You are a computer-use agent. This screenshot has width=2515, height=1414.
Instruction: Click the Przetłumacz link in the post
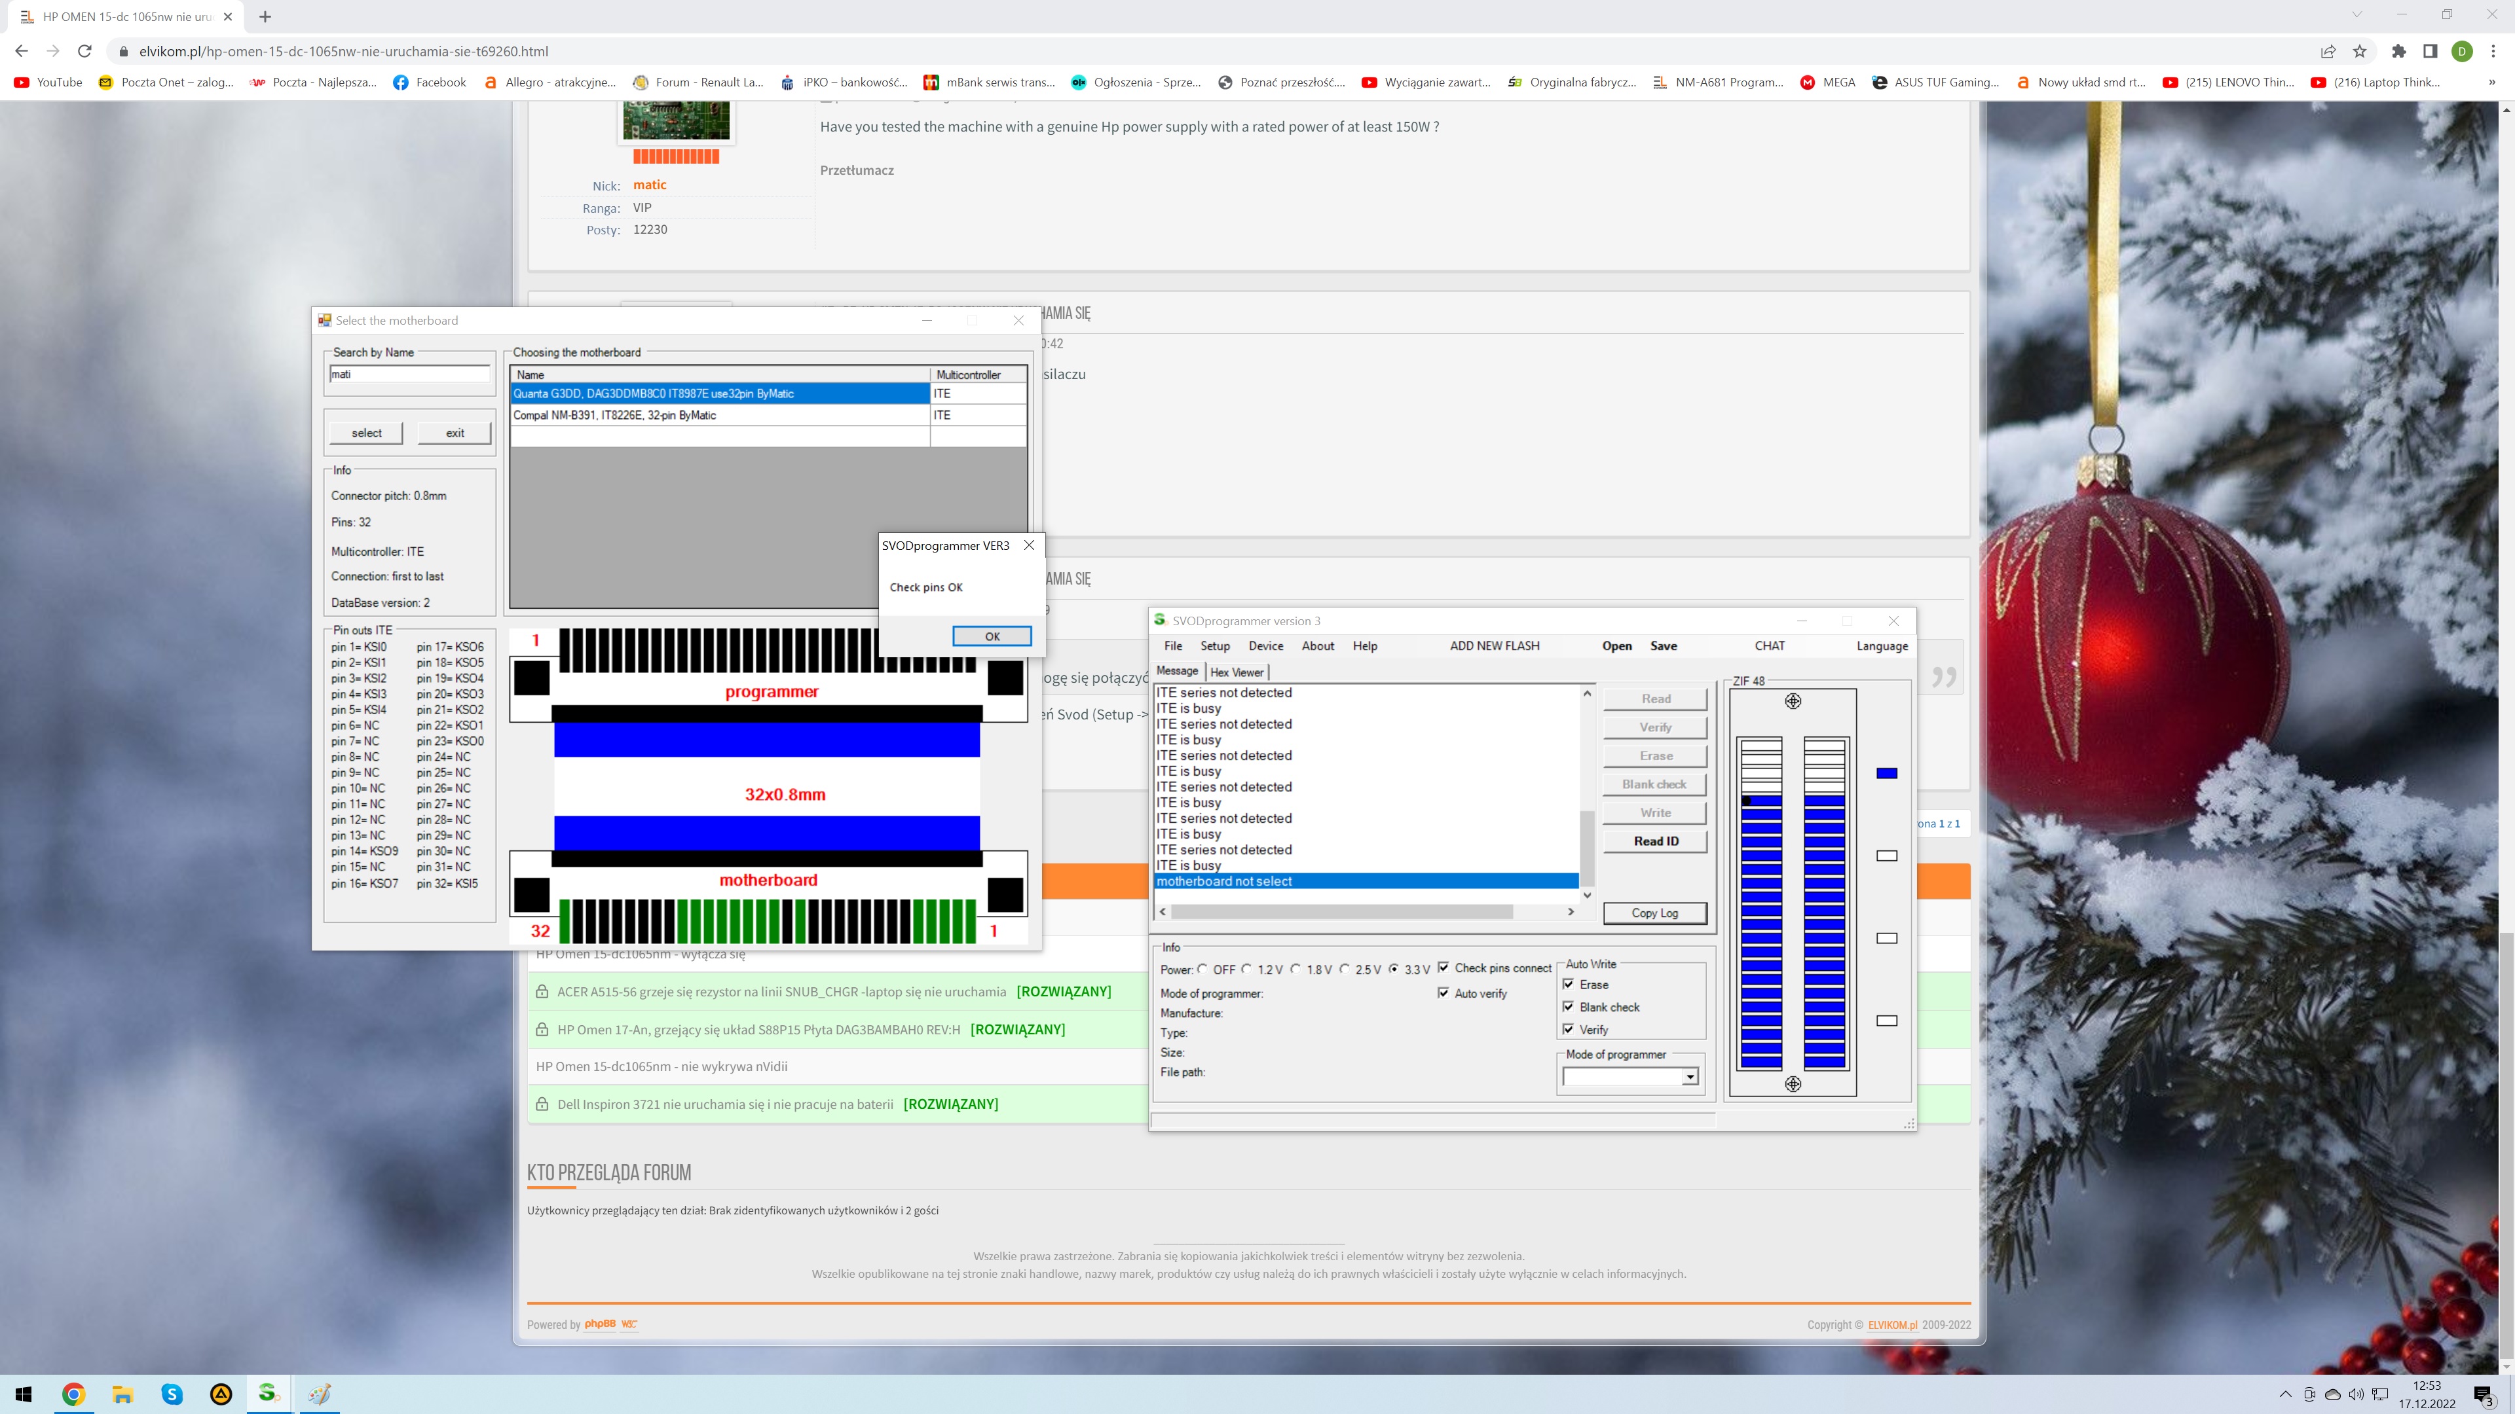(x=856, y=170)
